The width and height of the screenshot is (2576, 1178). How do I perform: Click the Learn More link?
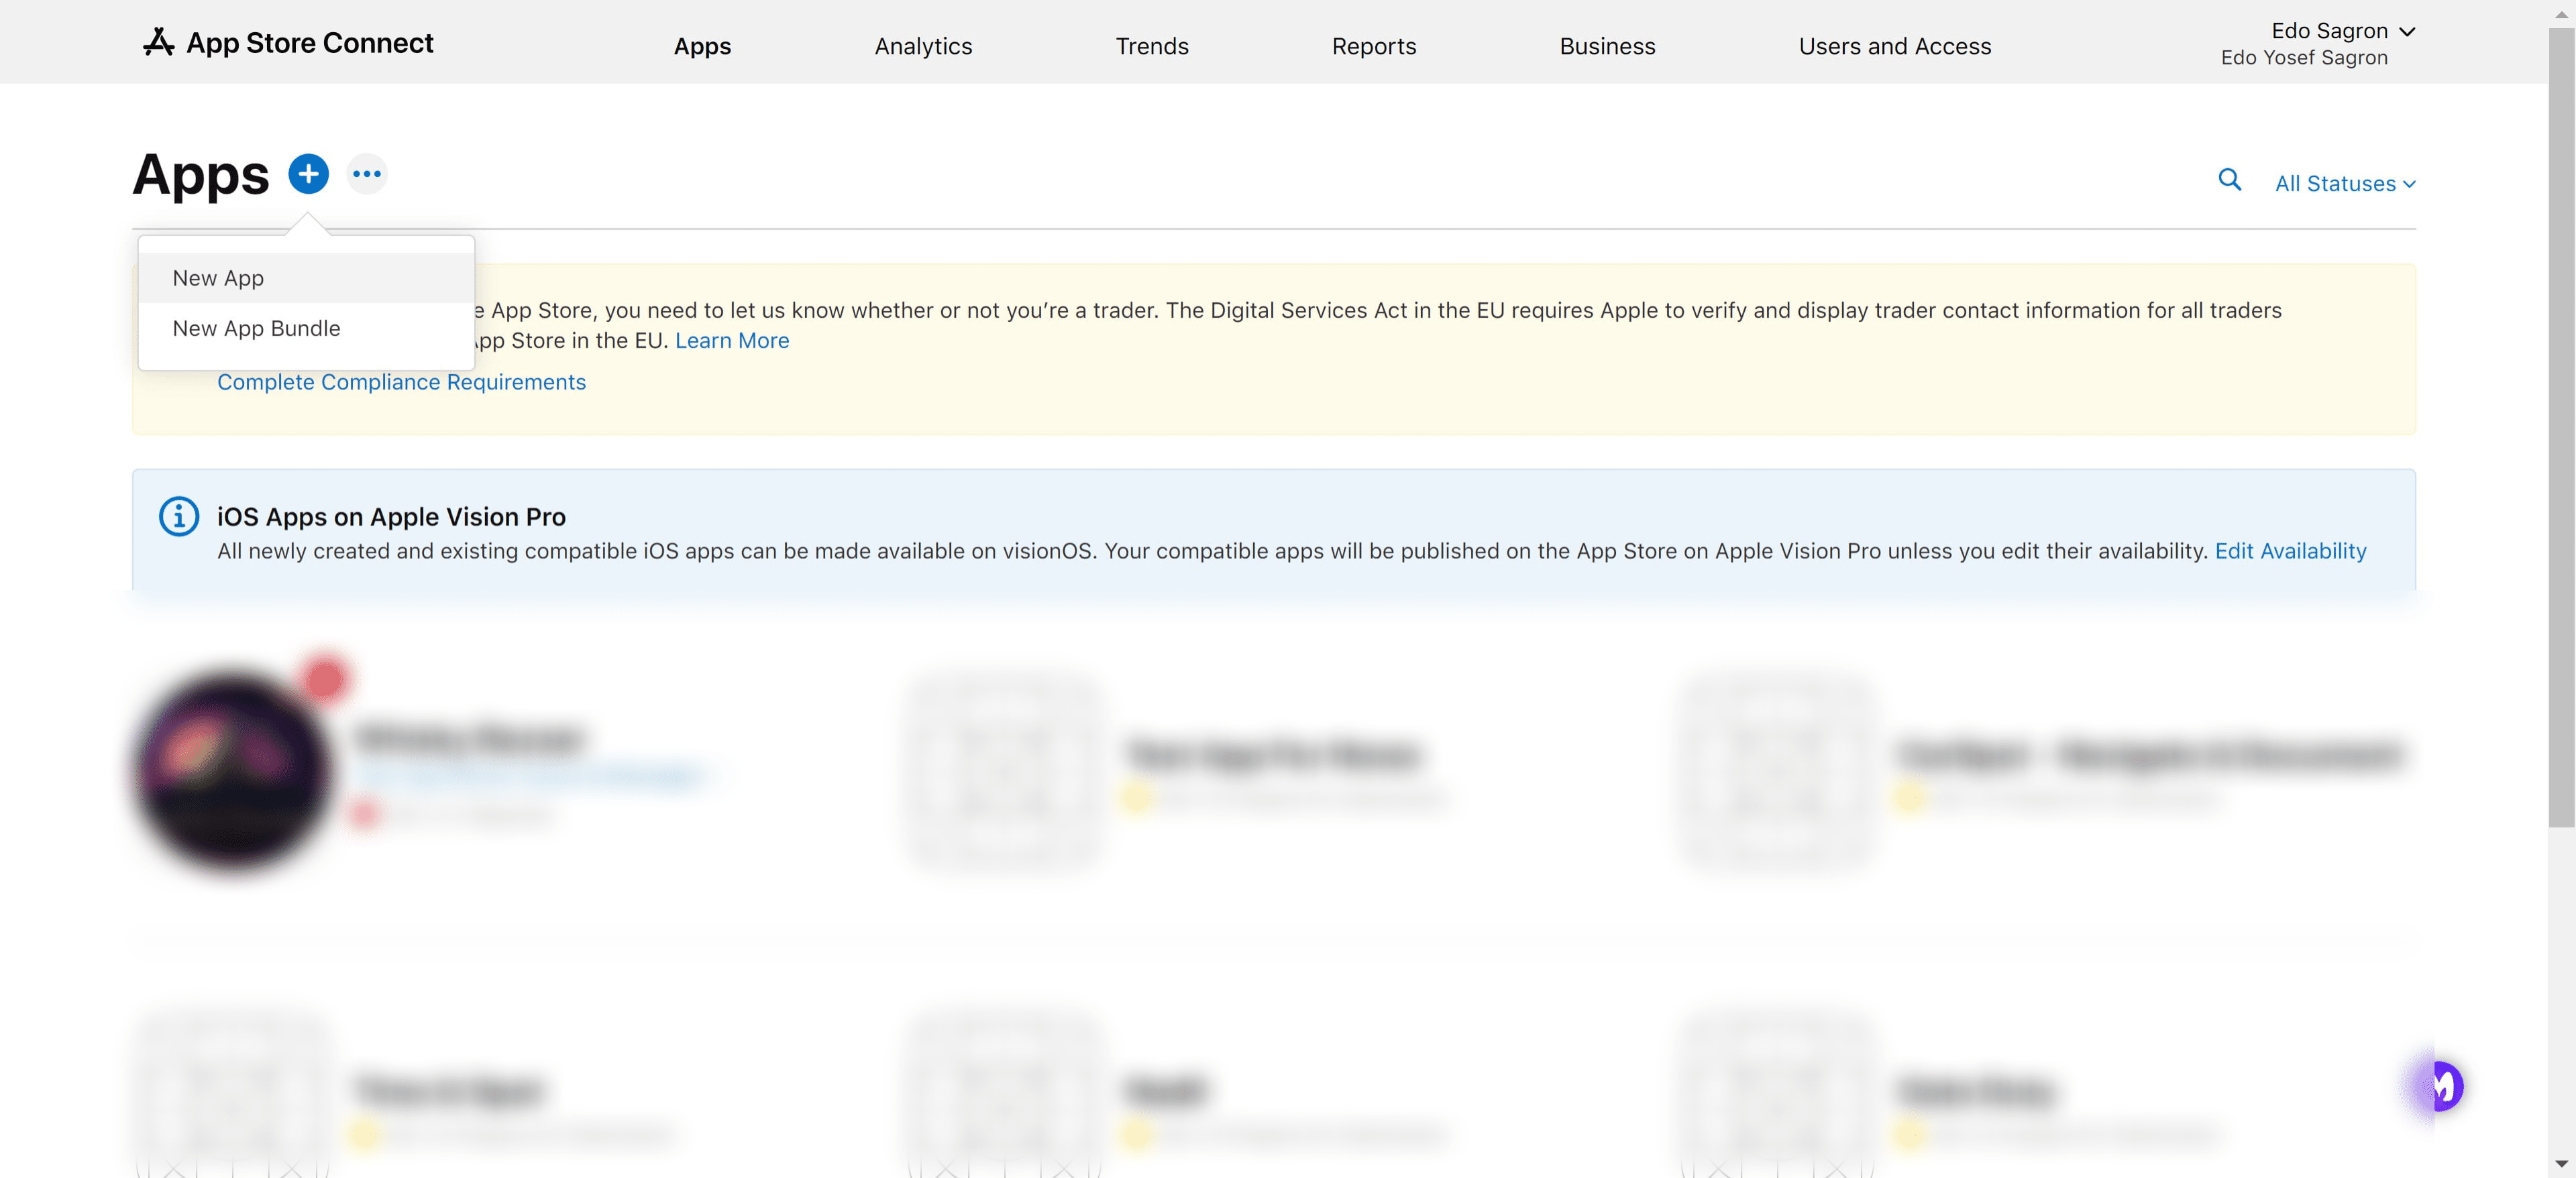coord(731,341)
